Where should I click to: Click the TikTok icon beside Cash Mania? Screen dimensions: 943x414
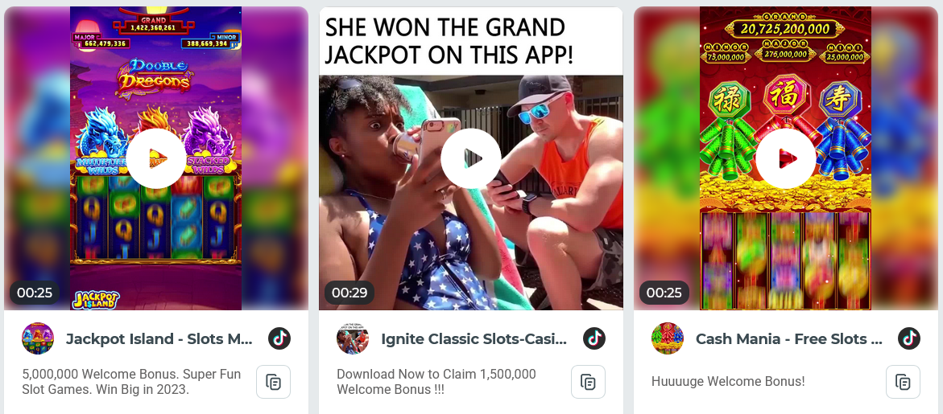point(908,338)
